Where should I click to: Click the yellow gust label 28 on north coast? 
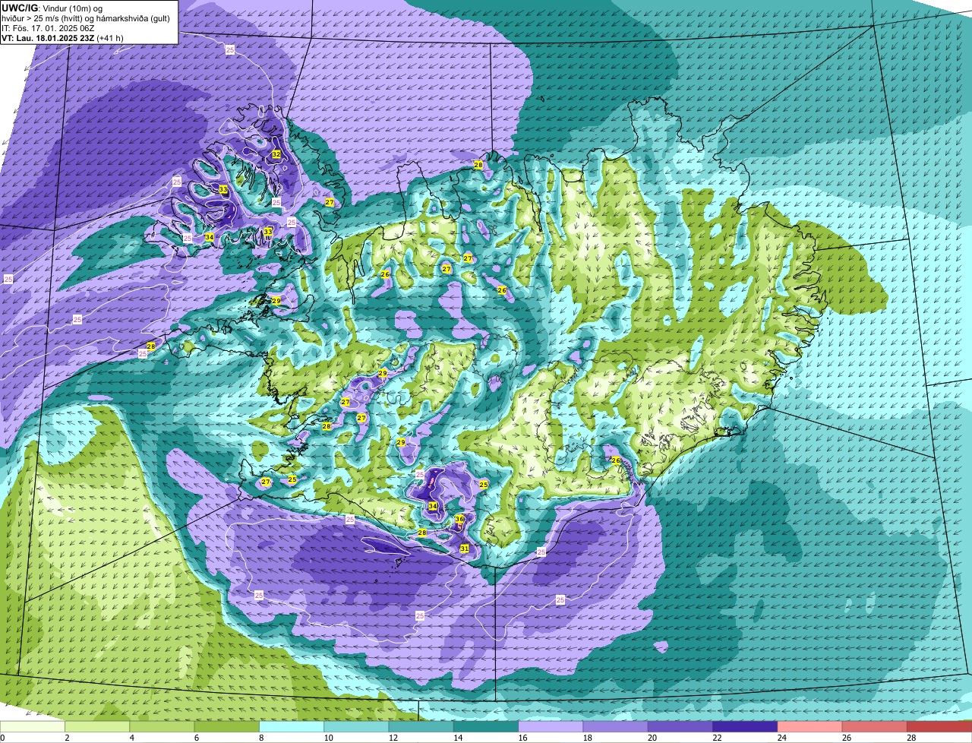point(478,165)
